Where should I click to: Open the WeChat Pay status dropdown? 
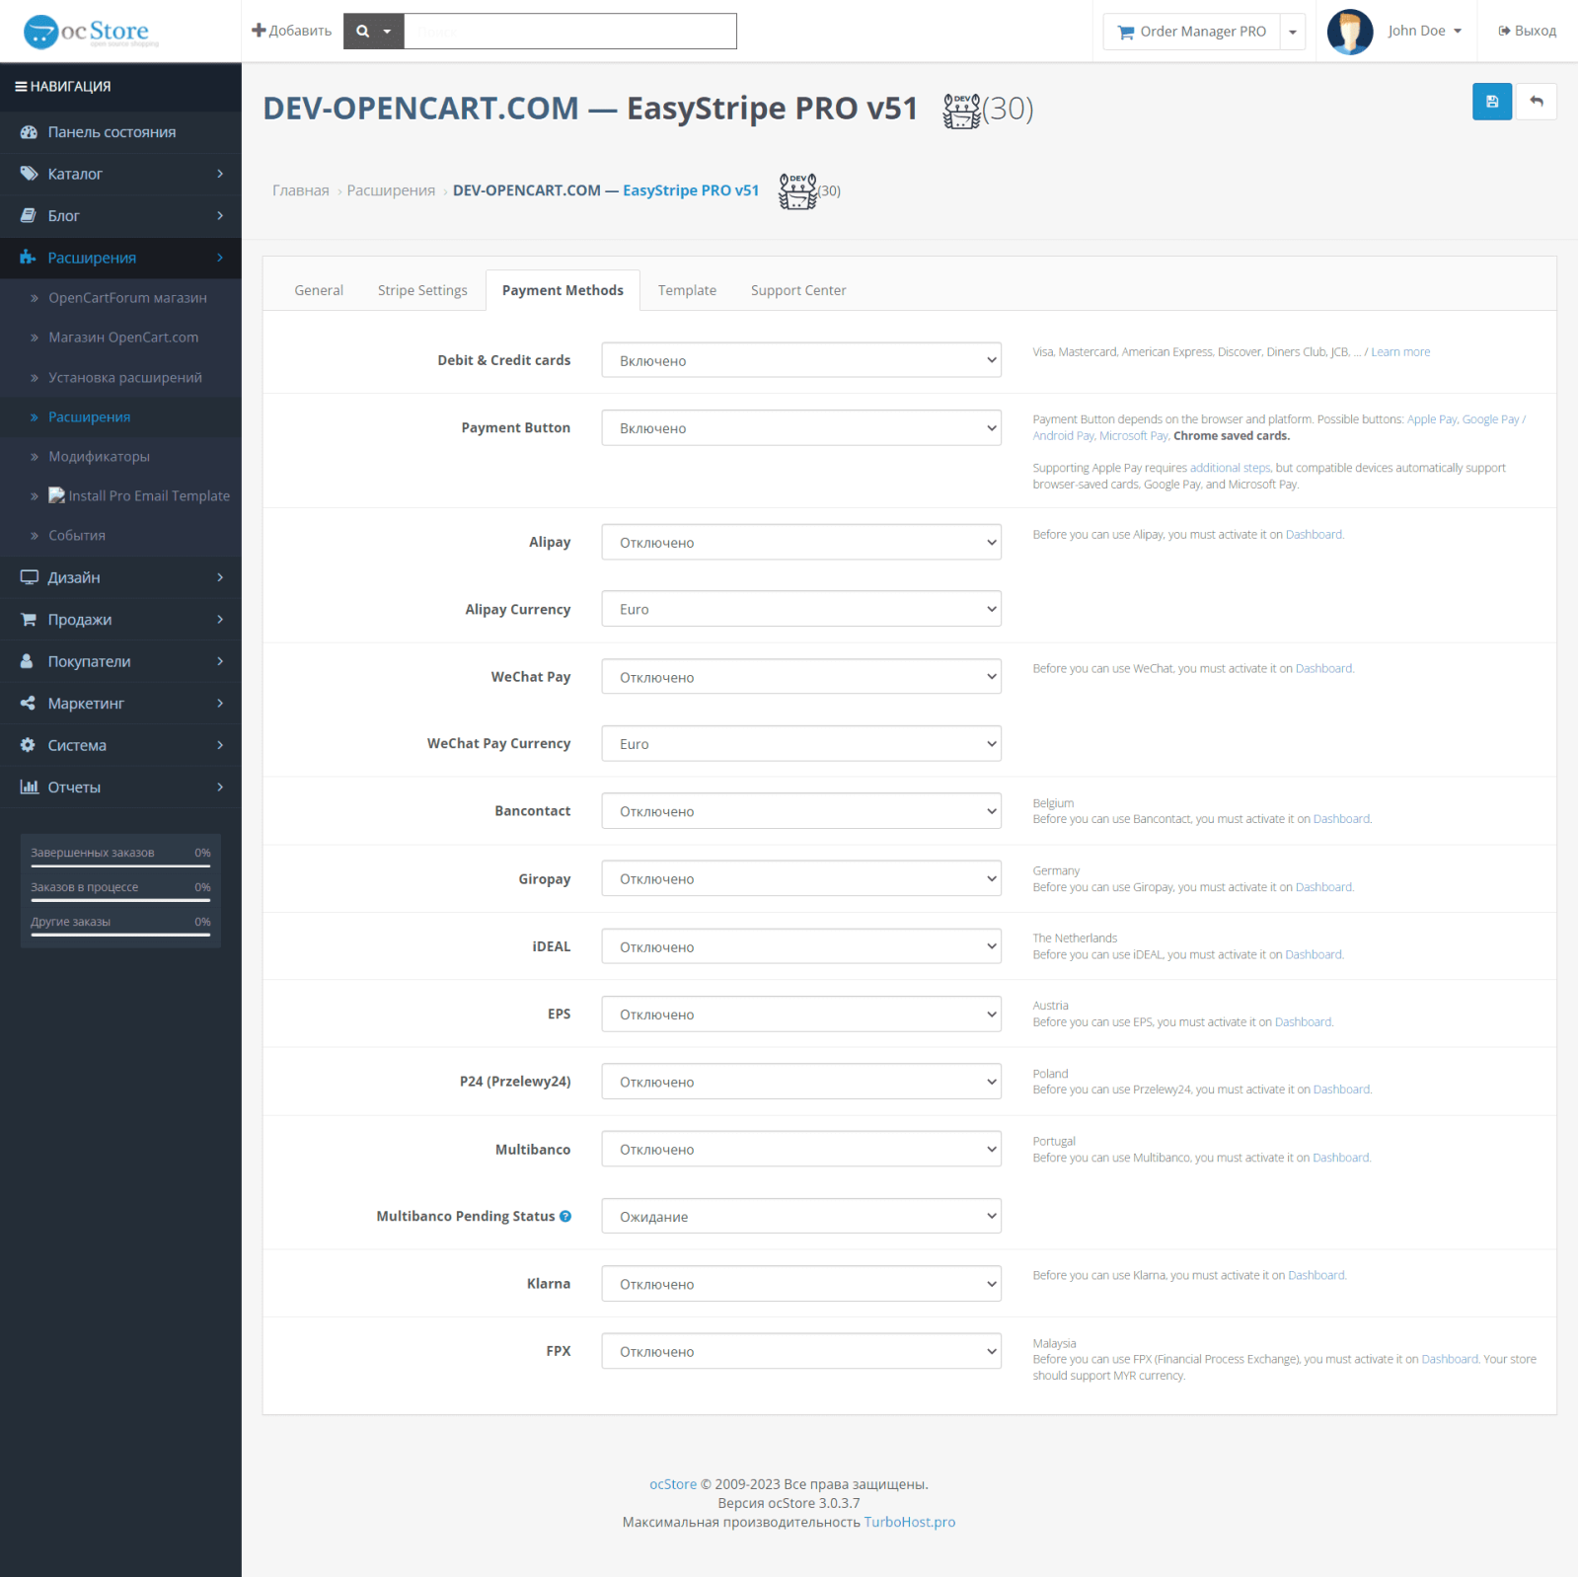(801, 677)
